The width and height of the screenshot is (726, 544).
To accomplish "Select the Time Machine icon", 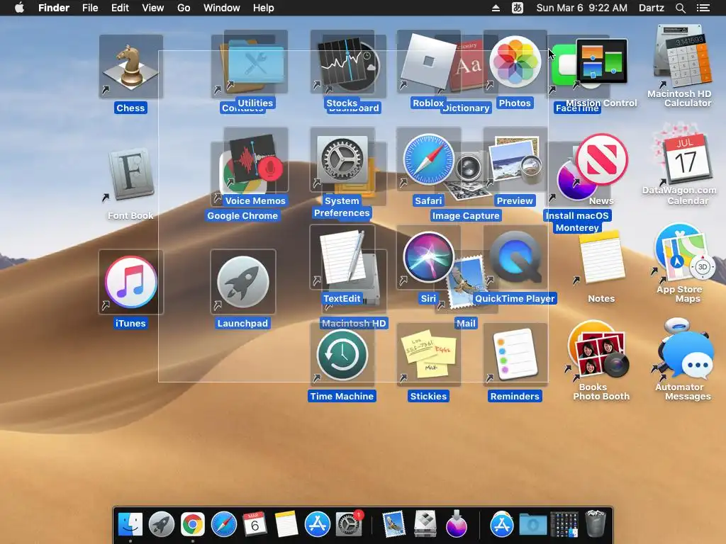I will [x=342, y=356].
